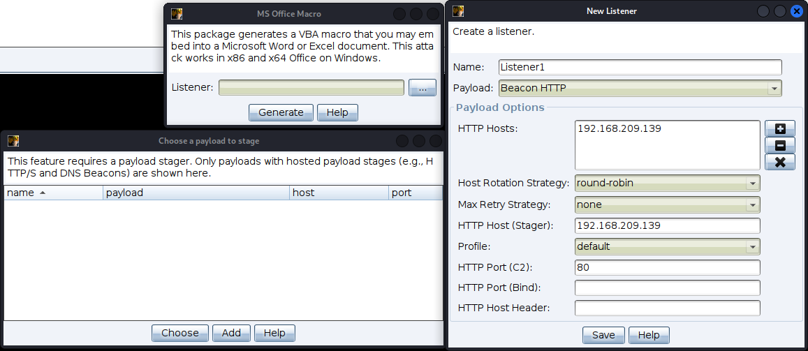The width and height of the screenshot is (808, 351).
Task: Click the New Listener window app icon
Action: pos(458,11)
